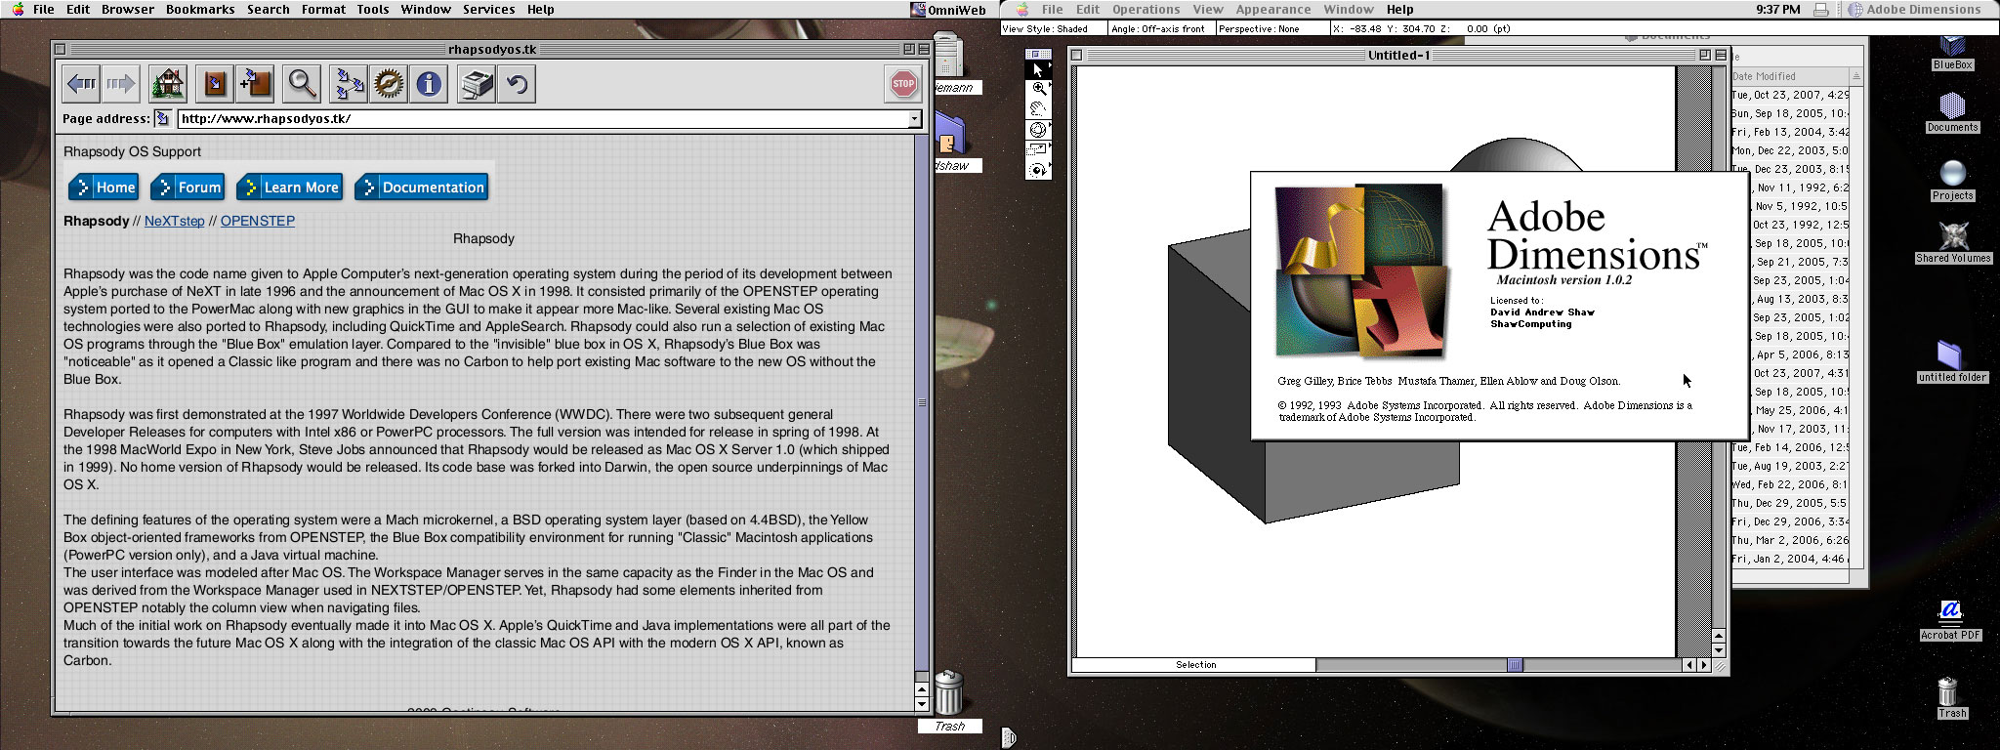This screenshot has width=2000, height=750.
Task: Open the Angle: Off-axis front popup
Action: pos(1162,28)
